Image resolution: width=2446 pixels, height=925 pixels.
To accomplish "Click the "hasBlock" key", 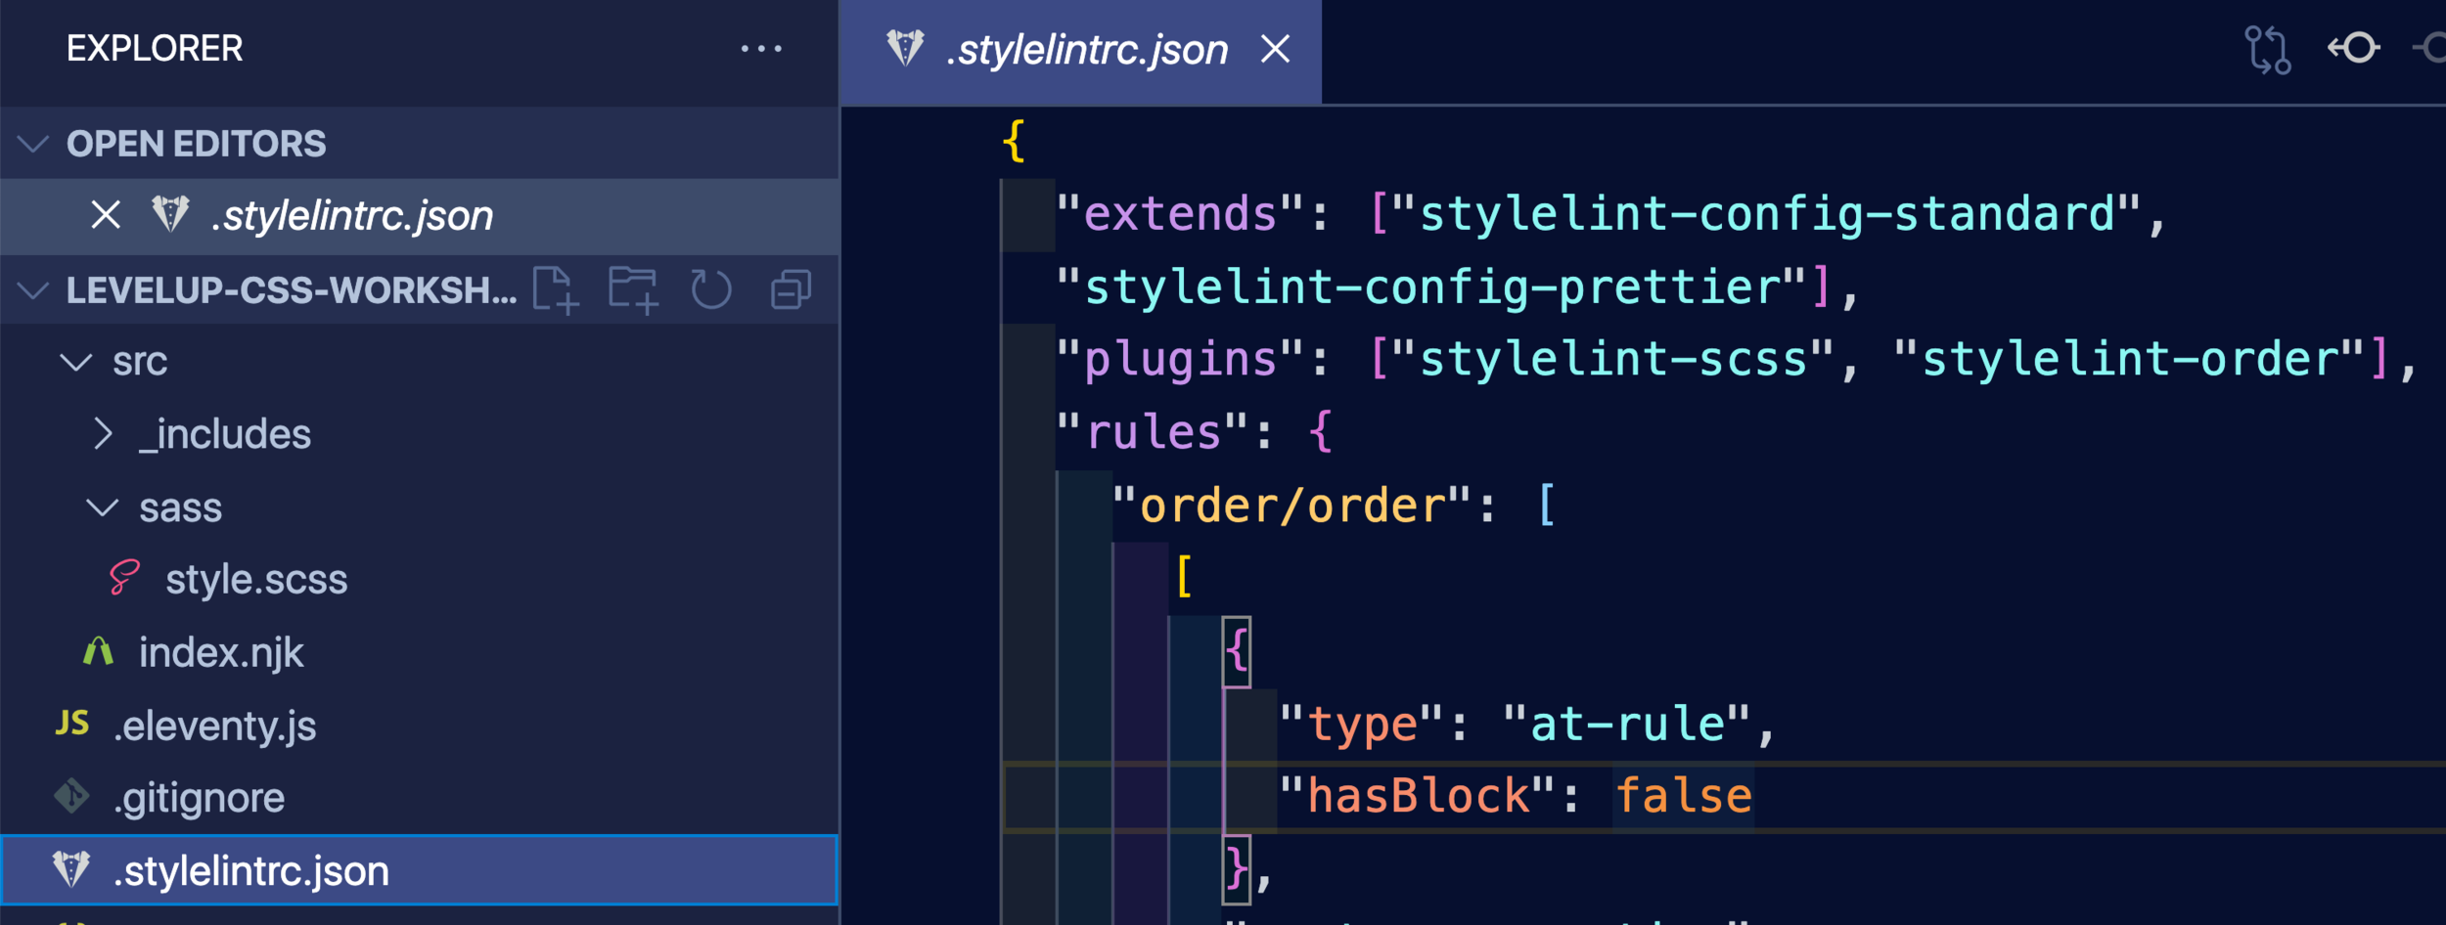I will [1418, 796].
